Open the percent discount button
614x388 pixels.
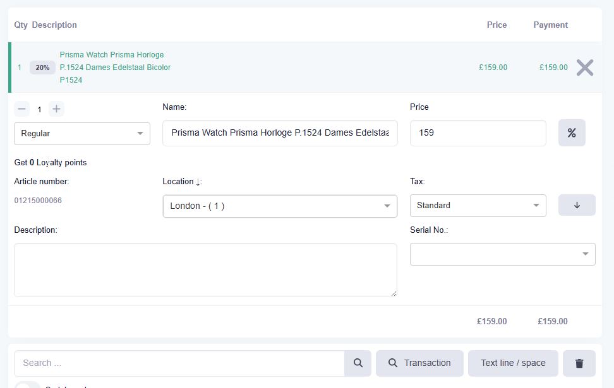point(572,133)
